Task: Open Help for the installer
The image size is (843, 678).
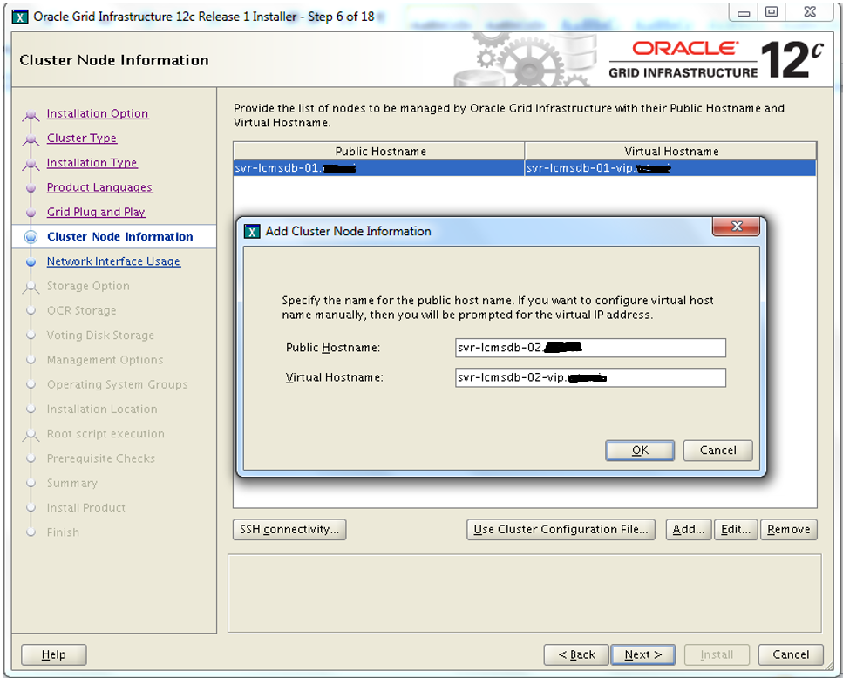Action: 54,654
